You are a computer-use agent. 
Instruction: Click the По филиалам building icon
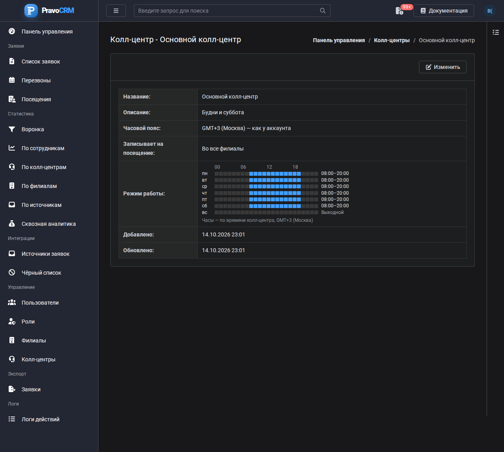coord(12,186)
